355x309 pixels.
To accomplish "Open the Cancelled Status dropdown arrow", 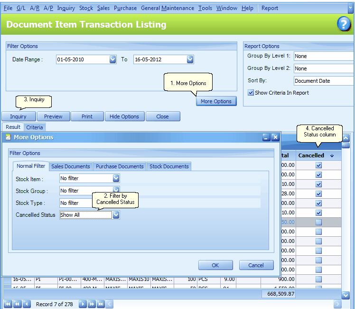I will pos(116,215).
